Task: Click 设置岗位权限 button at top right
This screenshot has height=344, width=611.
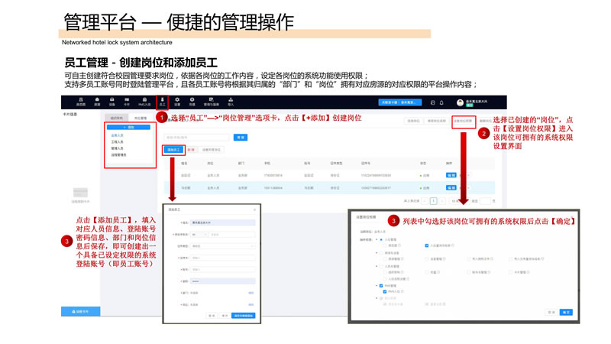Action: (463, 121)
